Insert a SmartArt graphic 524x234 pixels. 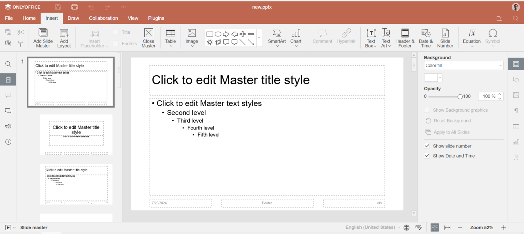(x=277, y=33)
